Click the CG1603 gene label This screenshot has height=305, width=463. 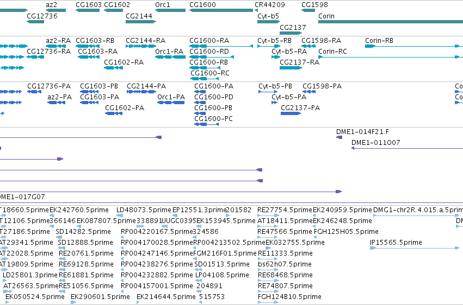tap(89, 5)
